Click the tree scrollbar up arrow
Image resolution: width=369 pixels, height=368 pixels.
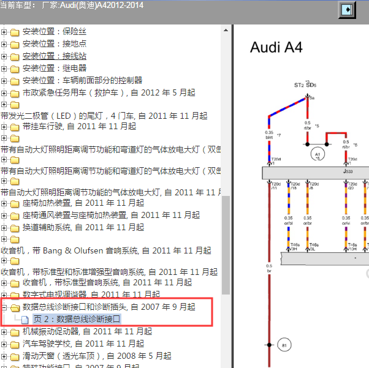pos(226,30)
